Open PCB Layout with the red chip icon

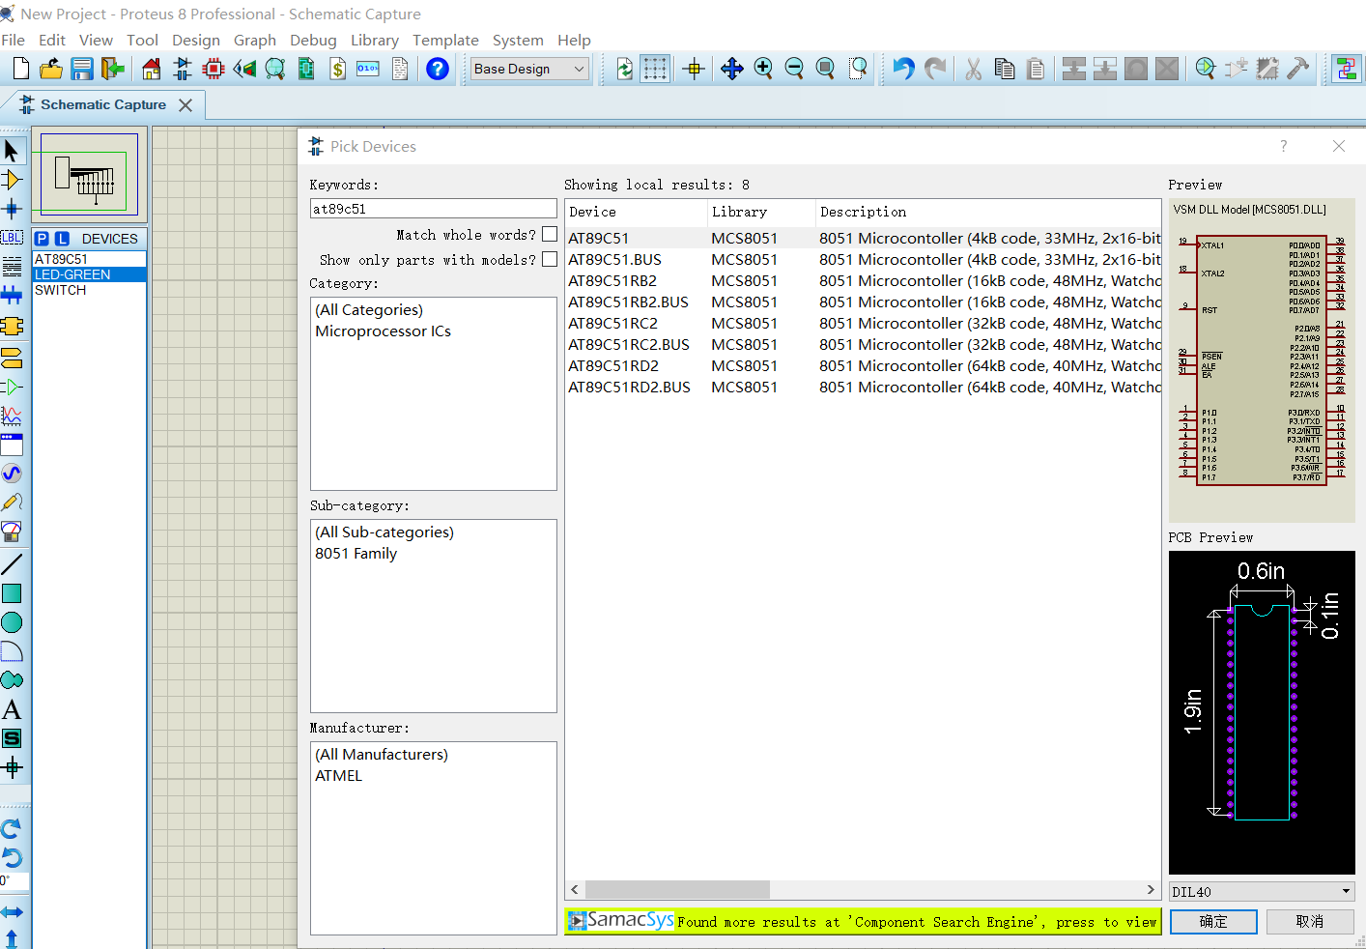(x=213, y=69)
